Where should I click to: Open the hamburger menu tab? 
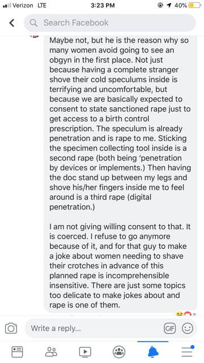(x=187, y=352)
